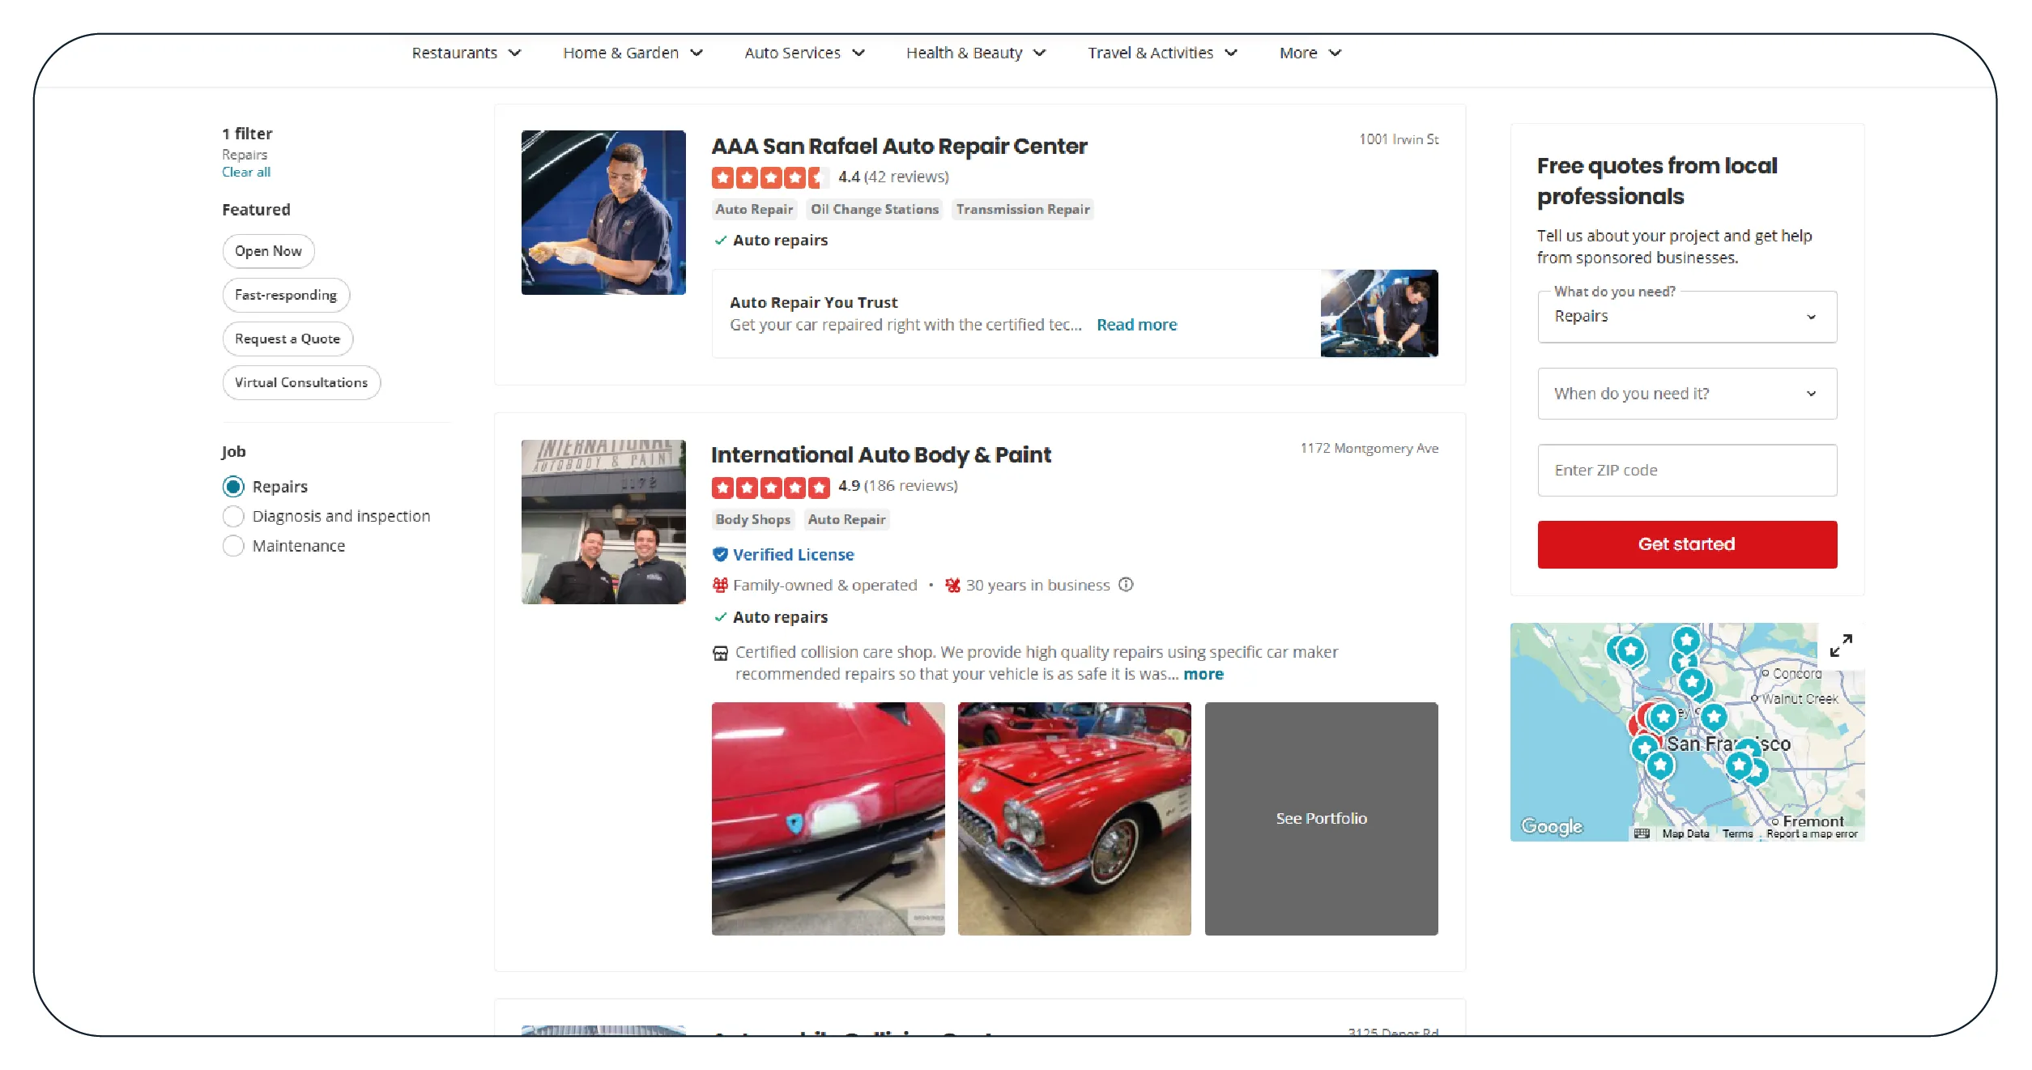Expand 'When do you need it?' dropdown
Image resolution: width=2032 pixels, height=1070 pixels.
click(1686, 394)
